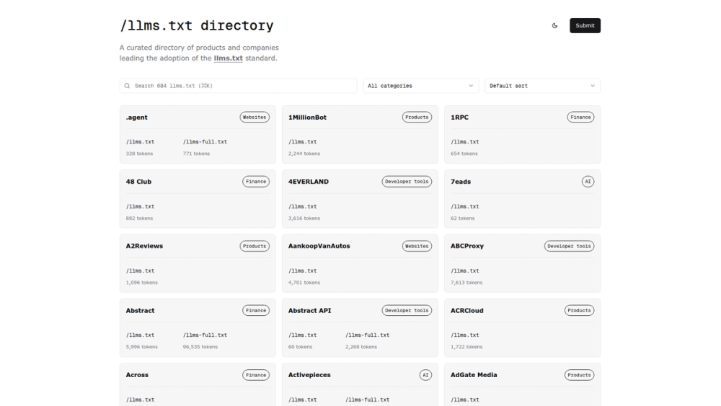Screen dimensions: 721x406
Task: Click the Developer tools tag on the 4EVERLAND card
Action: click(407, 182)
